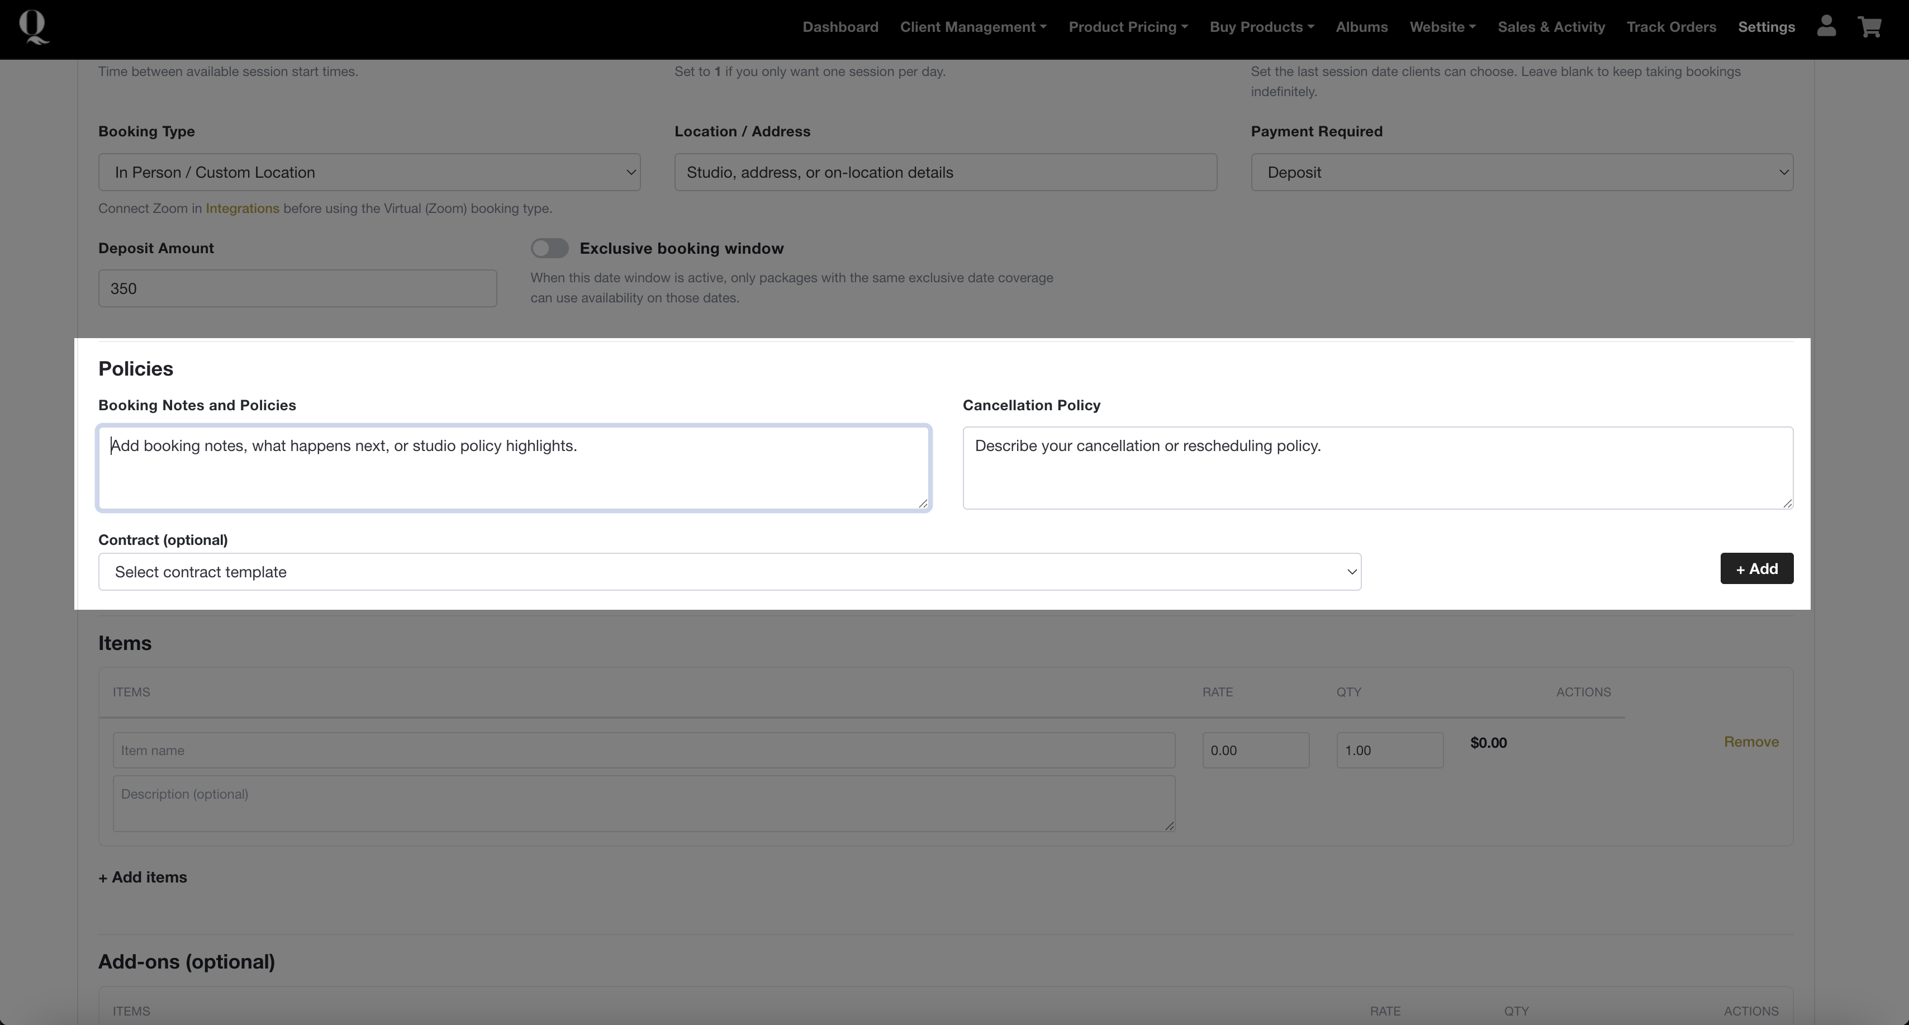The height and width of the screenshot is (1025, 1909).
Task: Follow the Integrations link
Action: (x=243, y=208)
